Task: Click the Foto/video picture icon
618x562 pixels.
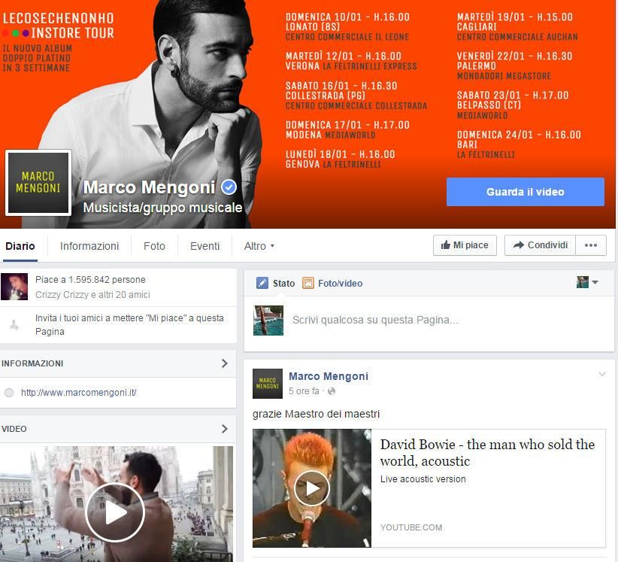Action: tap(308, 283)
